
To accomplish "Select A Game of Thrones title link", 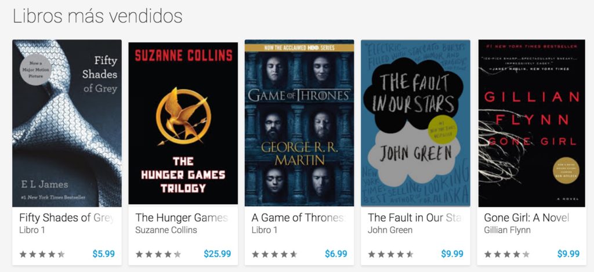I will [298, 218].
